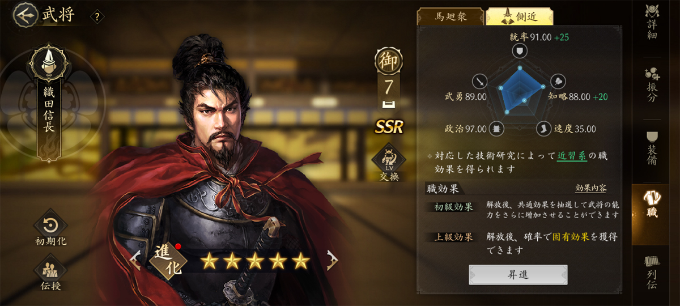Screen dimensions: 680x306
Task: Click the 速度 boot stat icon
Action: point(543,128)
